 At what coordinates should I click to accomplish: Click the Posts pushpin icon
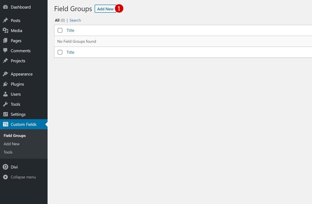[x=5, y=21]
